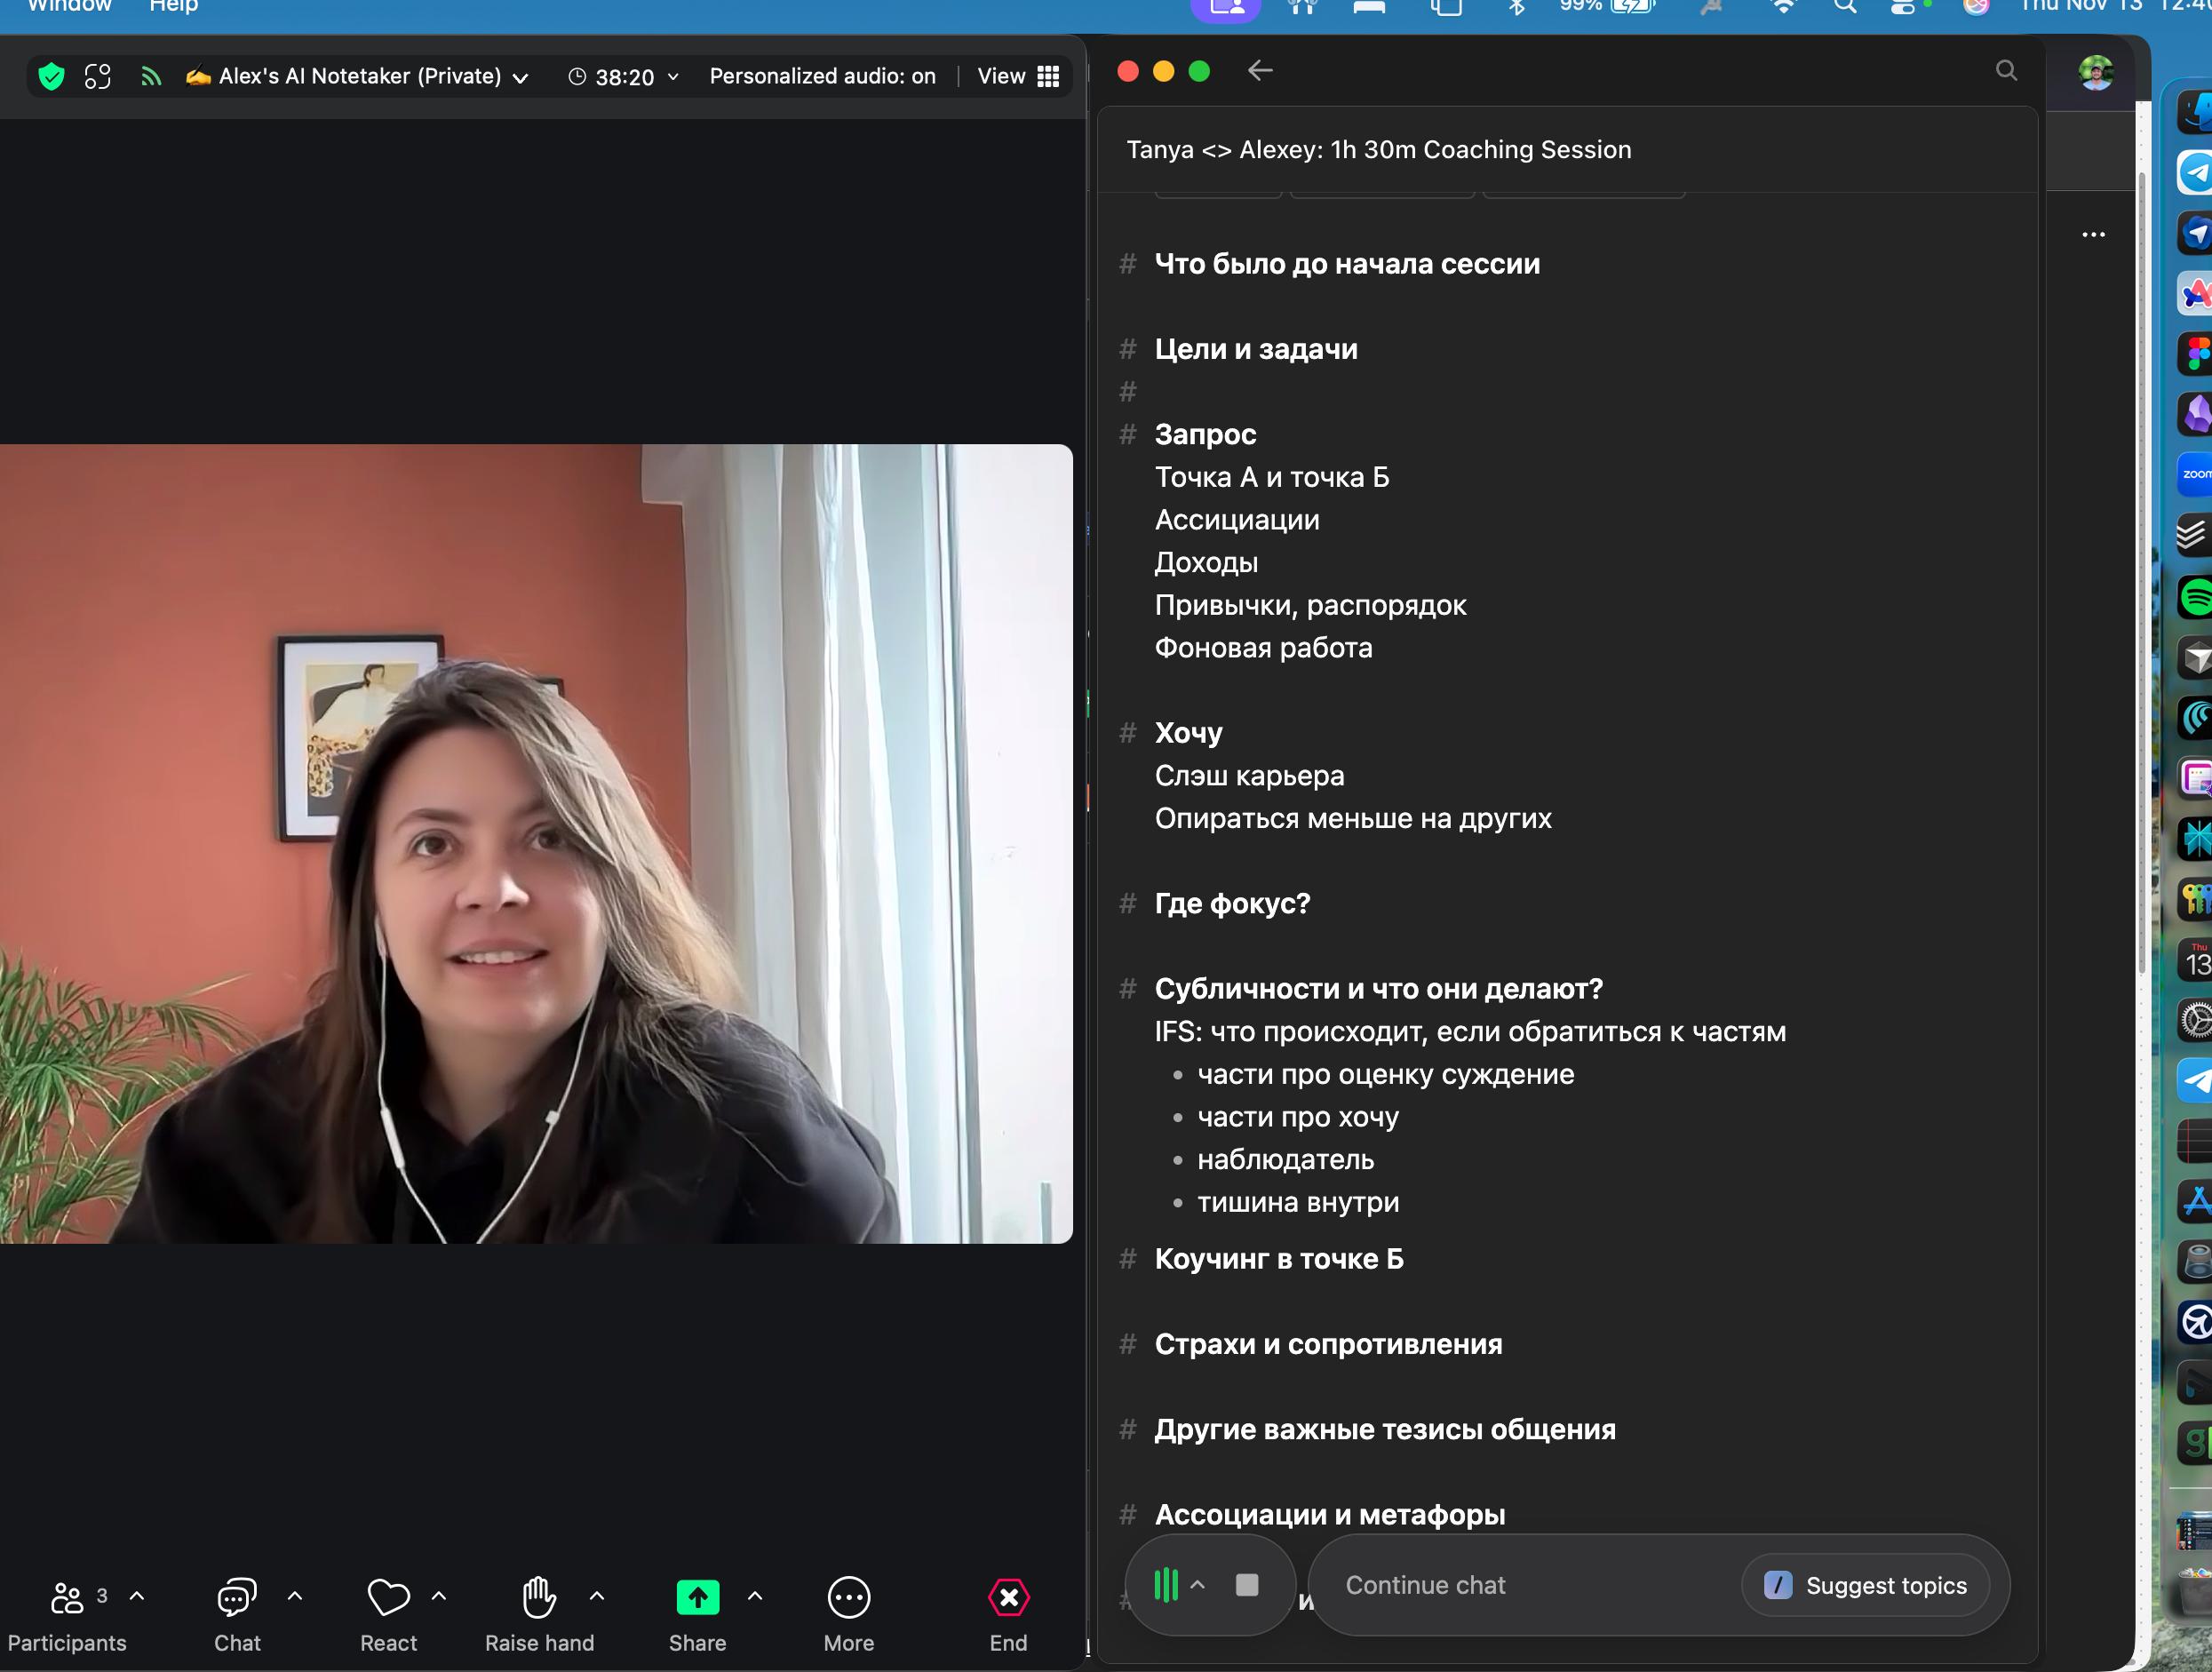Go back with the arrow in the notes window
Image resolution: width=2212 pixels, height=1672 pixels.
(1260, 70)
